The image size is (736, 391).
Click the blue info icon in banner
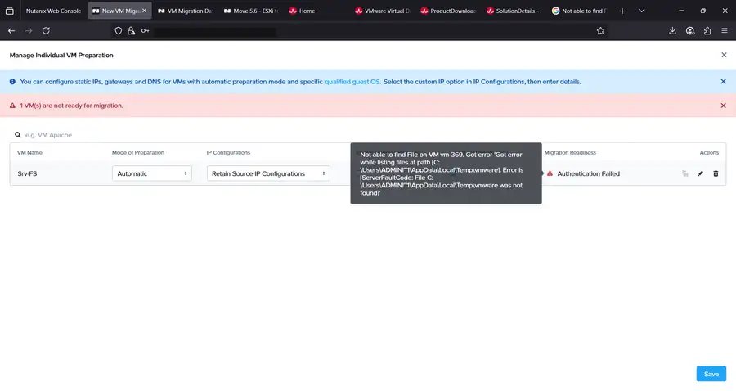coord(12,82)
